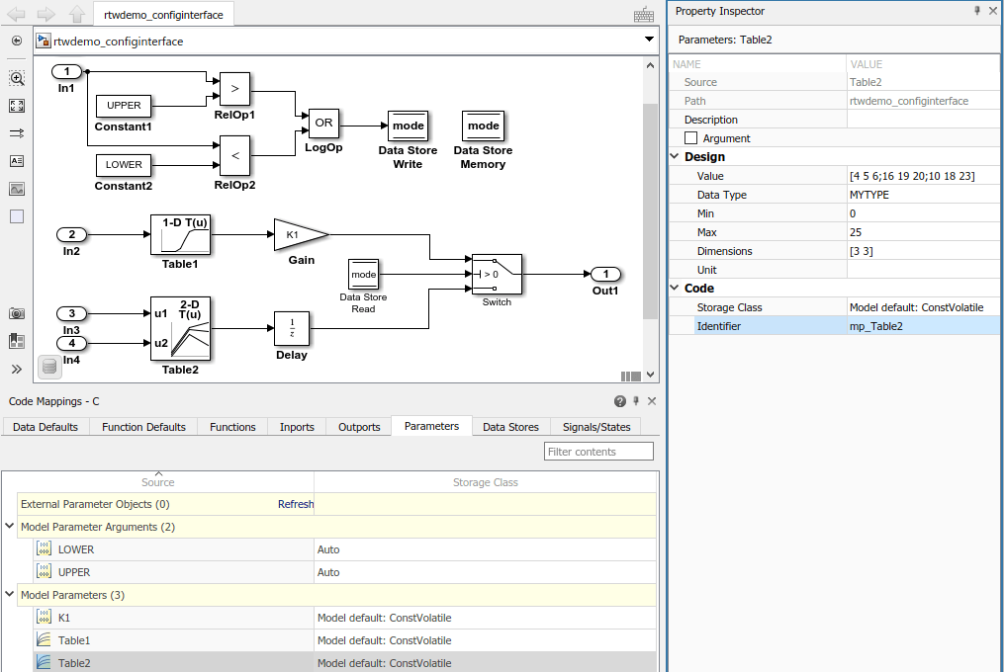Select the Zoom tool in the palette
This screenshot has height=672, width=1004.
pos(16,79)
